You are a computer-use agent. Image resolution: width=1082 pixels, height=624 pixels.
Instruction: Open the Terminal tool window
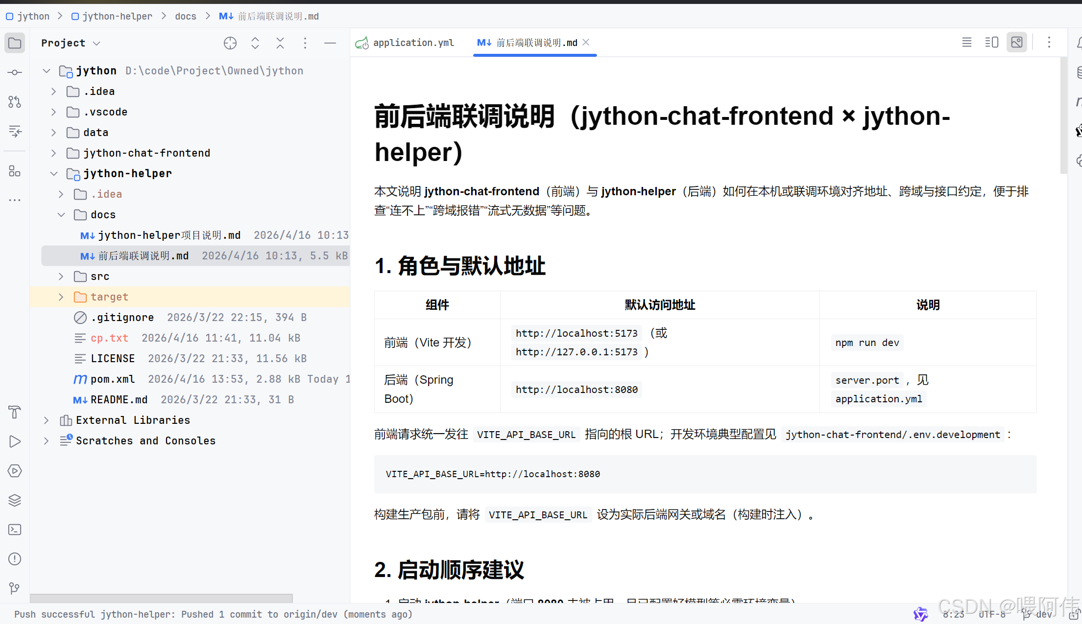click(15, 530)
